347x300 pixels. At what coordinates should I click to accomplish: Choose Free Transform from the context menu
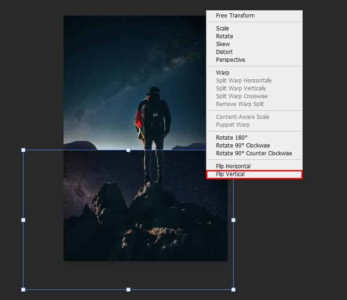click(235, 16)
